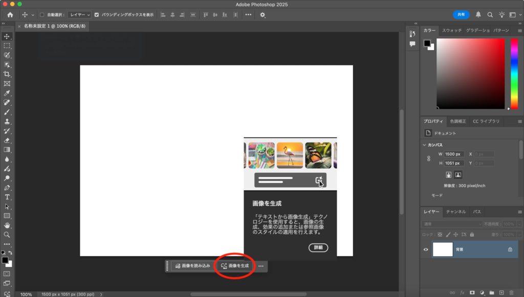Screen dimensions: 524x297
Task: Switch to the チャンネル tab
Action: 455,211
